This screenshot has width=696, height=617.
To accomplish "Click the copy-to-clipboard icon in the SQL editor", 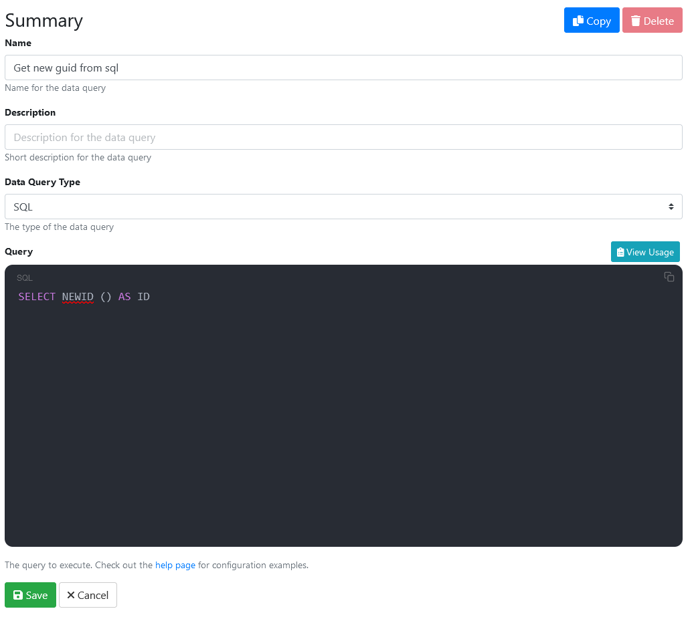I will (669, 277).
